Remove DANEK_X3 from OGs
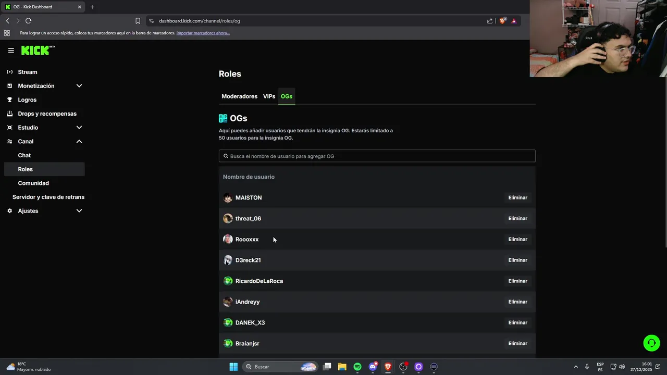This screenshot has width=667, height=375. [x=518, y=322]
